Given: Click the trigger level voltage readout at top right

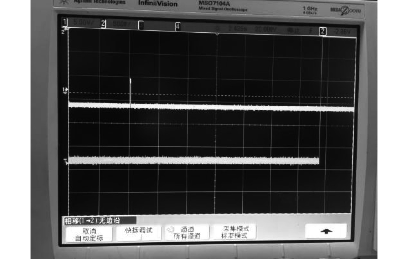Looking at the screenshot, I should [x=342, y=31].
